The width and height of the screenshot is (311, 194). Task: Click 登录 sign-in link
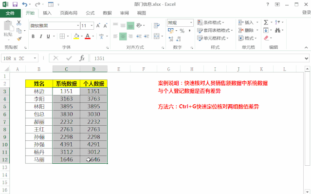coord(306,12)
